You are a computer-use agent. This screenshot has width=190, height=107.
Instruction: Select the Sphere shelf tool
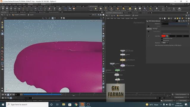tap(7, 9)
